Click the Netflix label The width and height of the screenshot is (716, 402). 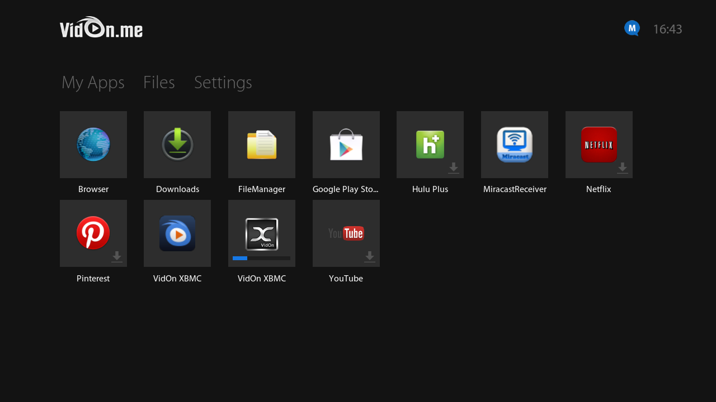599,189
